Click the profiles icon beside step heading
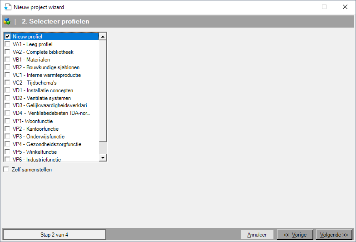This screenshot has height=242, width=356. click(7, 21)
